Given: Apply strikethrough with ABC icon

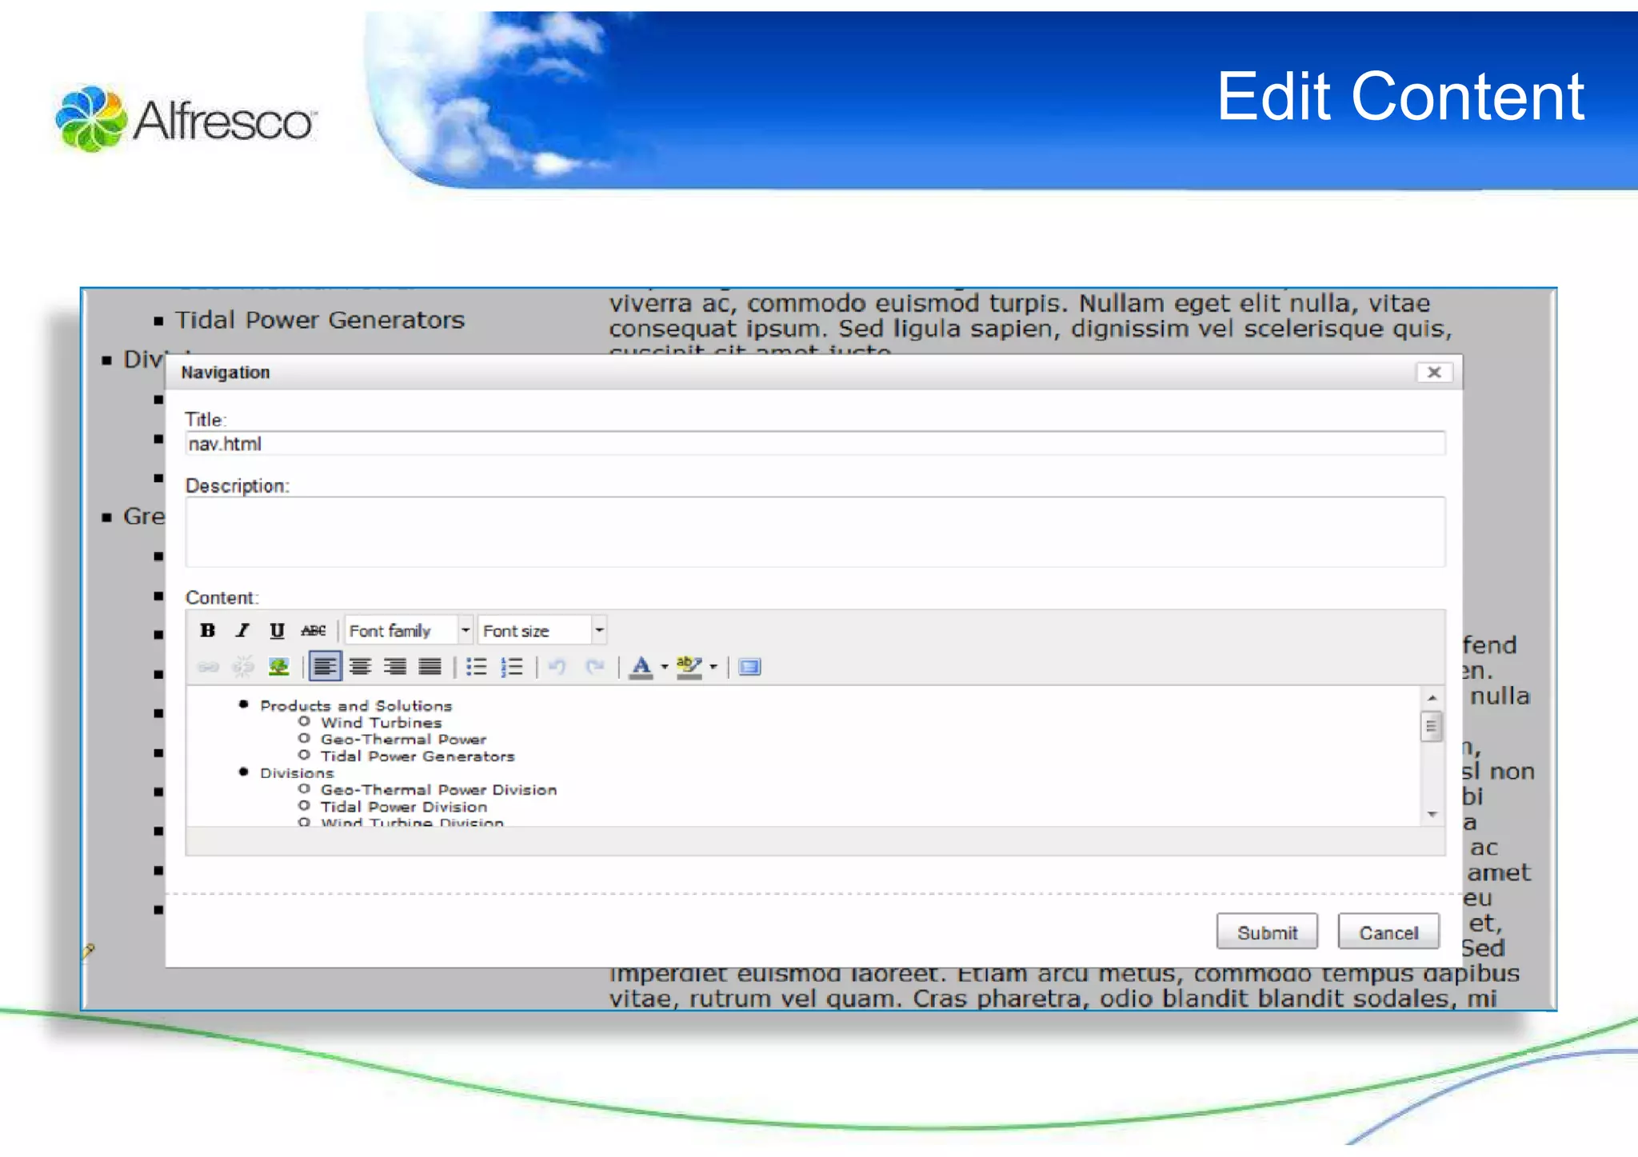Looking at the screenshot, I should [313, 631].
